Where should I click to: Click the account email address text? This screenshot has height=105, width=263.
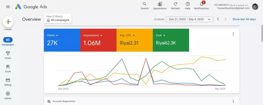tap(233, 8)
